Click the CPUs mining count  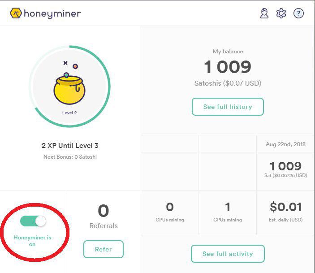pos(228,207)
